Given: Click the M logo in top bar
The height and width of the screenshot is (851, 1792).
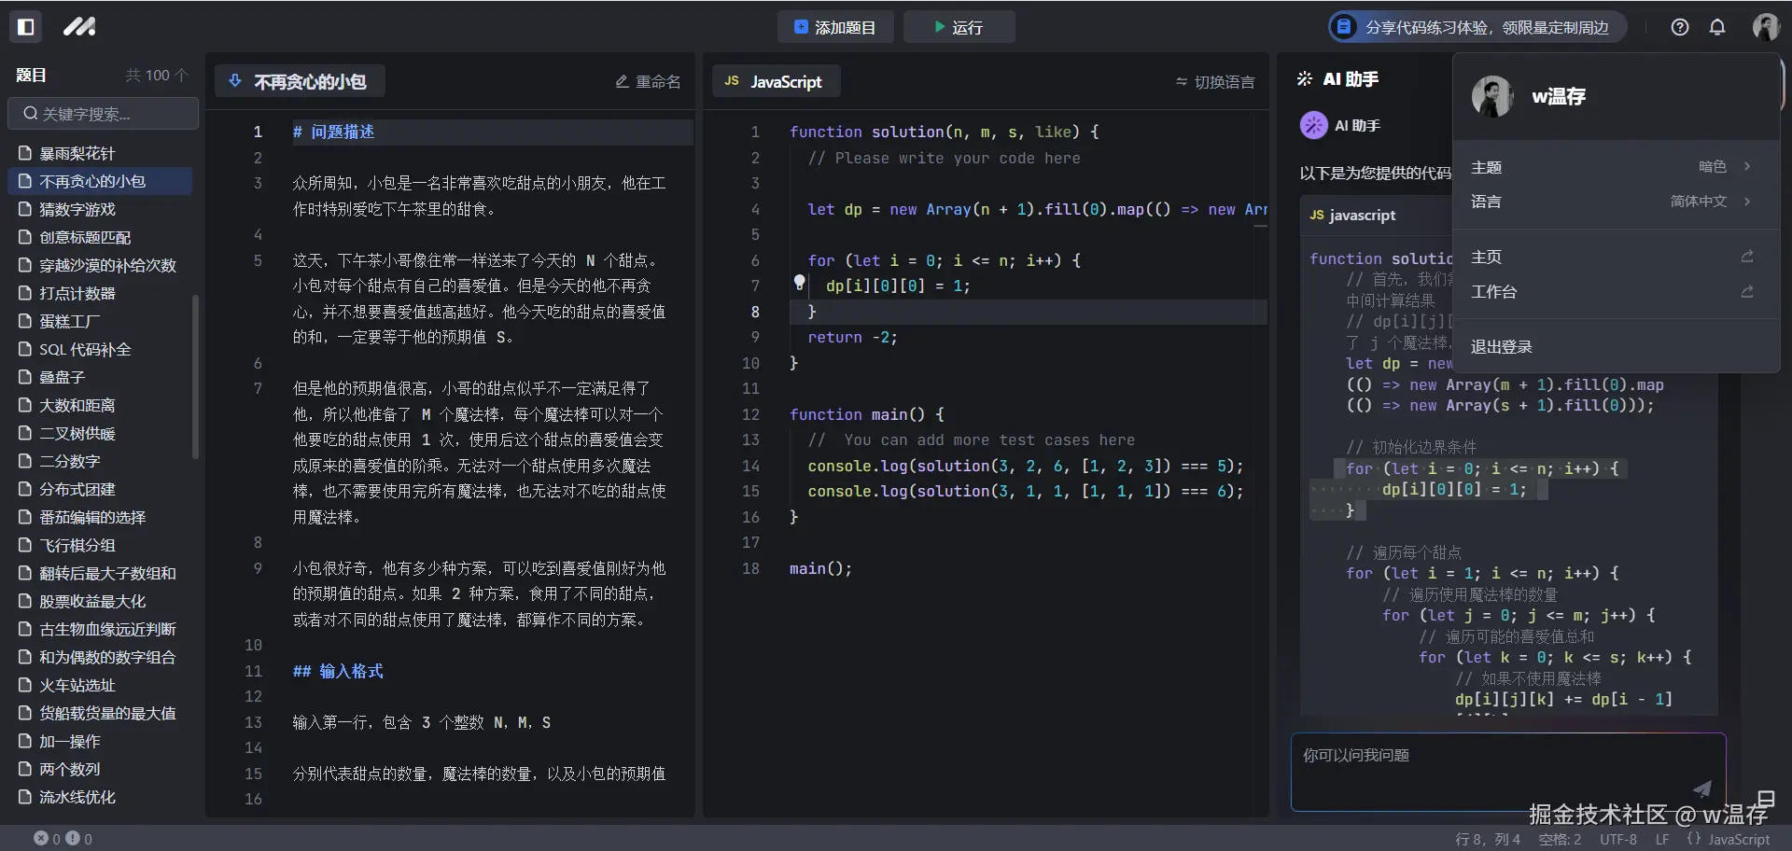Looking at the screenshot, I should tap(79, 27).
